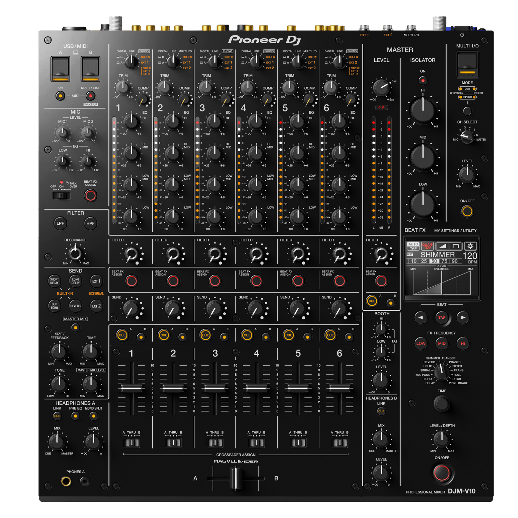Image resolution: width=518 pixels, height=518 pixels.
Task: Tap the TAP tempo button
Action: coord(442,317)
